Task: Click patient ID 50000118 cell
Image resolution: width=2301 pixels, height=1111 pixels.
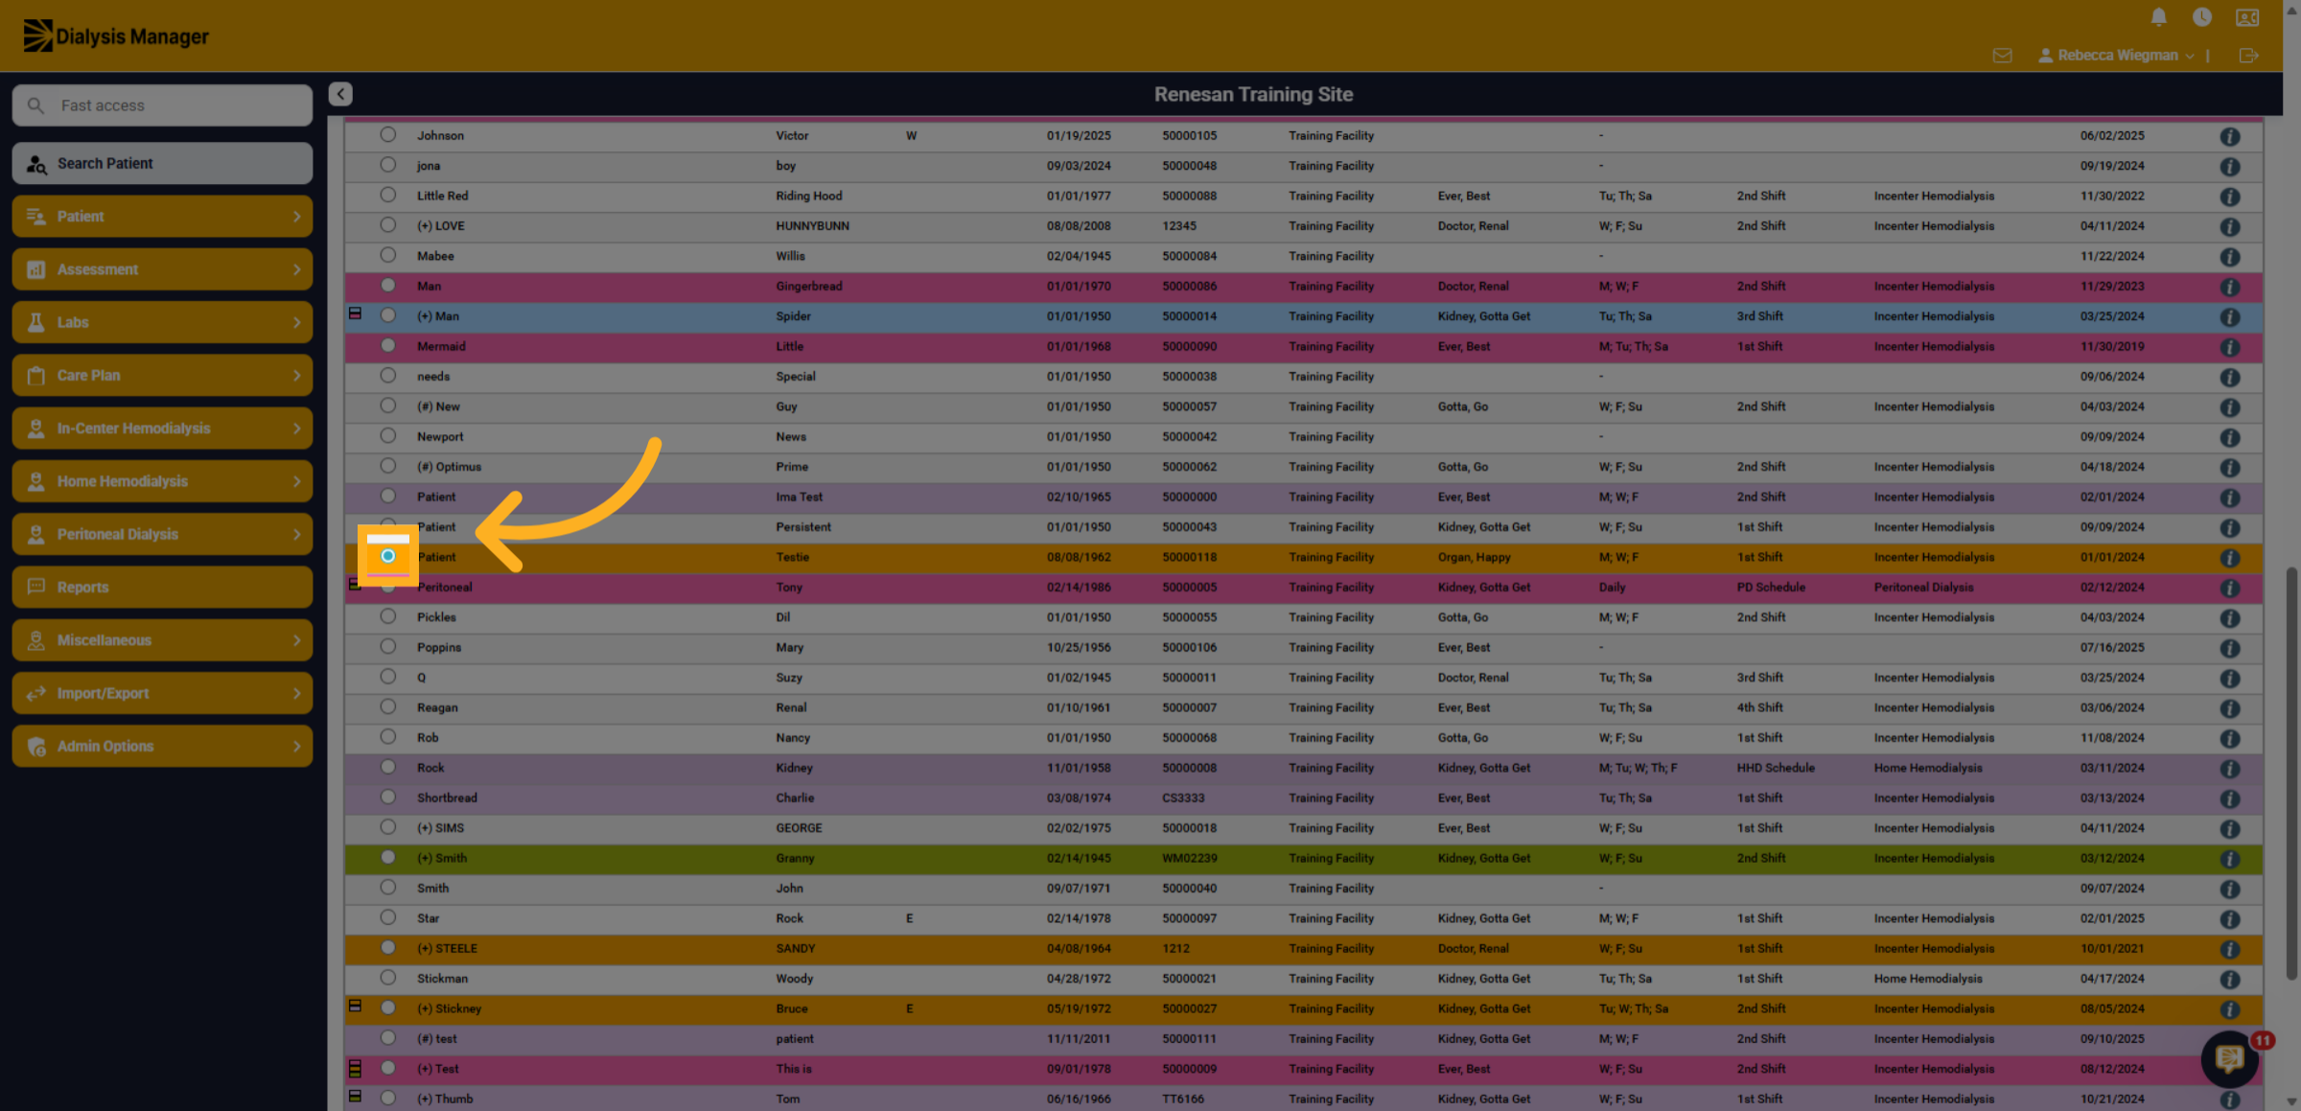Action: point(1189,558)
